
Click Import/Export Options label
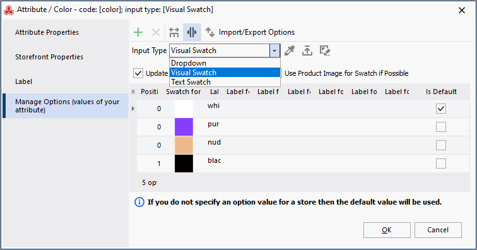click(257, 32)
